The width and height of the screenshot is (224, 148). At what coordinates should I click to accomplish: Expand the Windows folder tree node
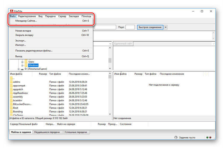[22, 65]
